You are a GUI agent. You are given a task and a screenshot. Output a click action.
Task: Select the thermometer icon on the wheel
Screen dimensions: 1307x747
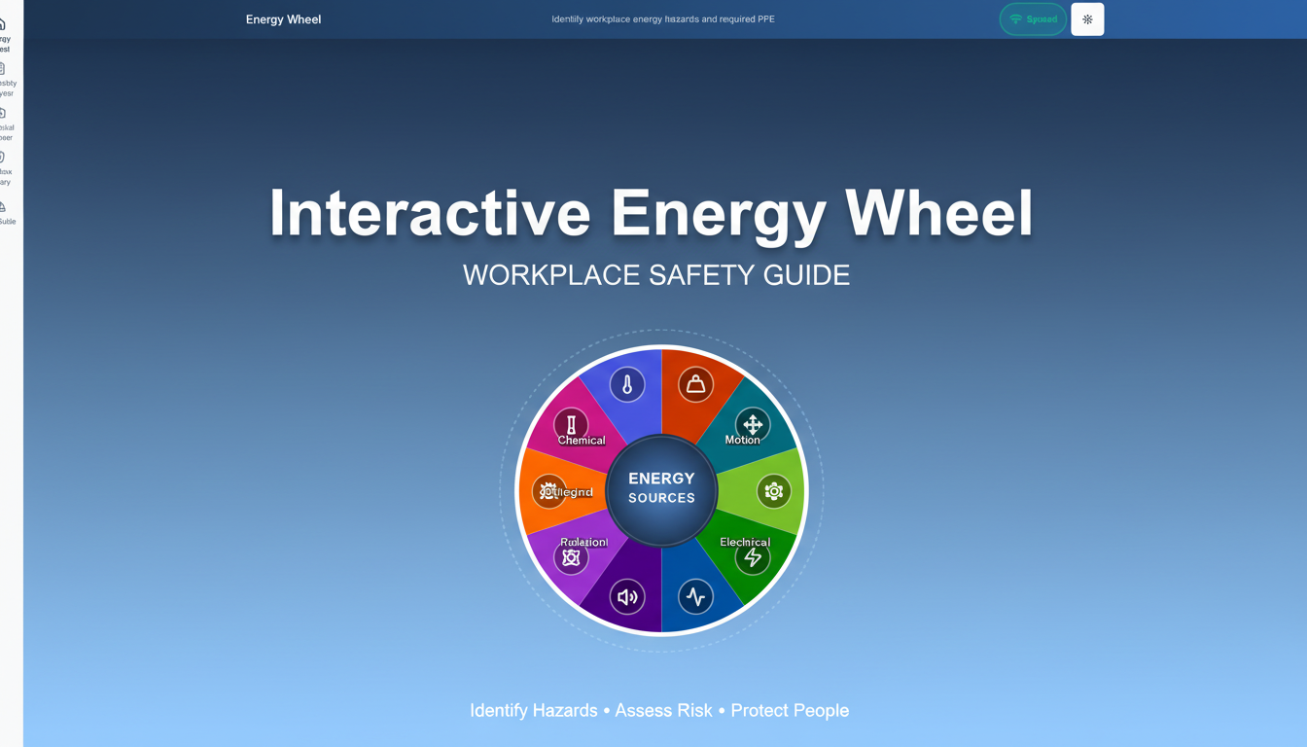pyautogui.click(x=627, y=385)
